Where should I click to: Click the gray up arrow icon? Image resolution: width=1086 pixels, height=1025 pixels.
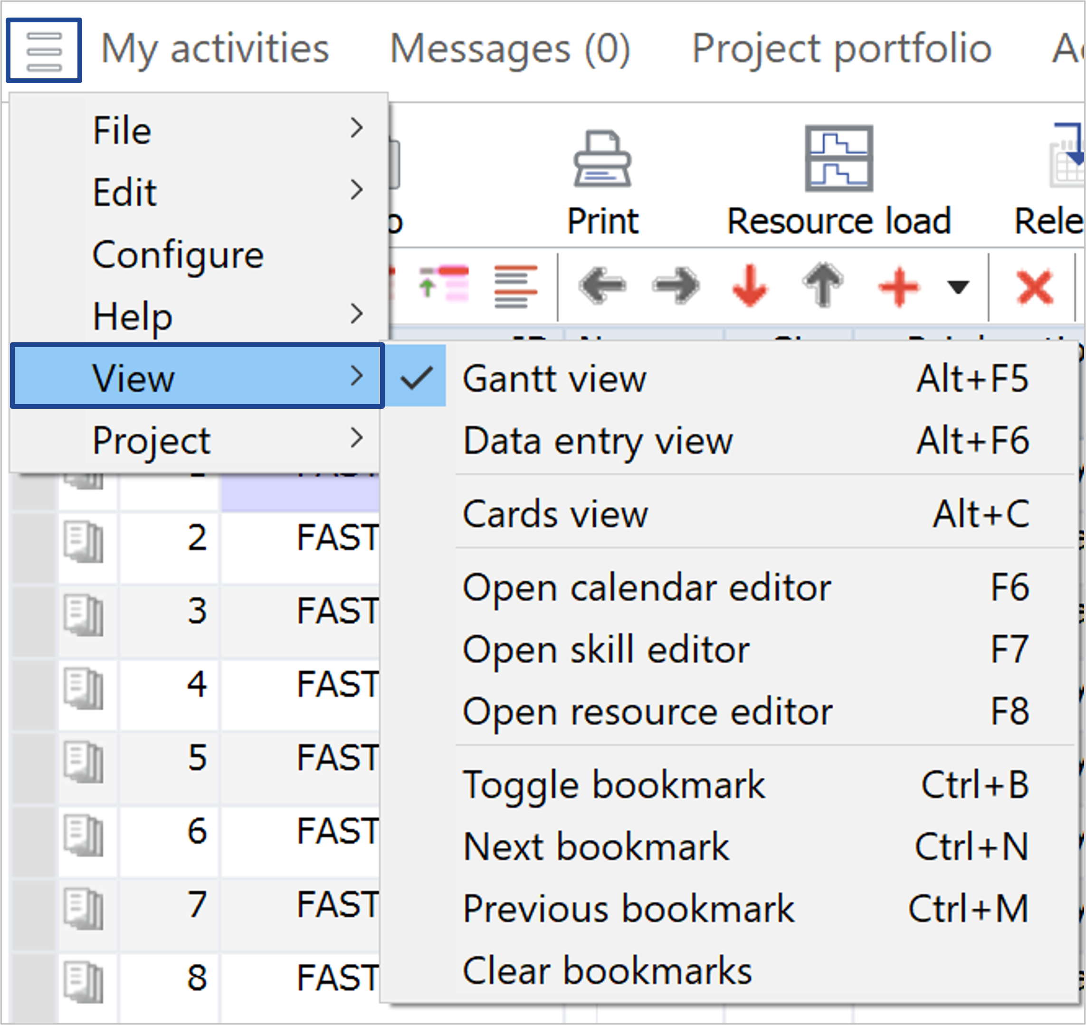823,284
